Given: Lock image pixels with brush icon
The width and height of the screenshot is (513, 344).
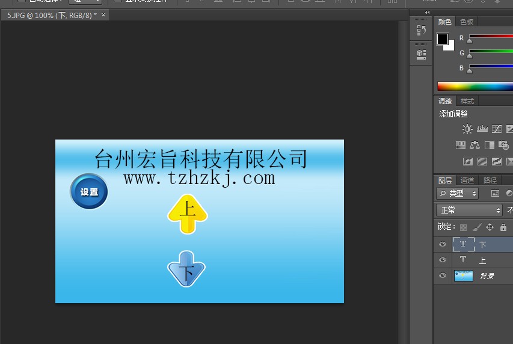Looking at the screenshot, I should [477, 227].
